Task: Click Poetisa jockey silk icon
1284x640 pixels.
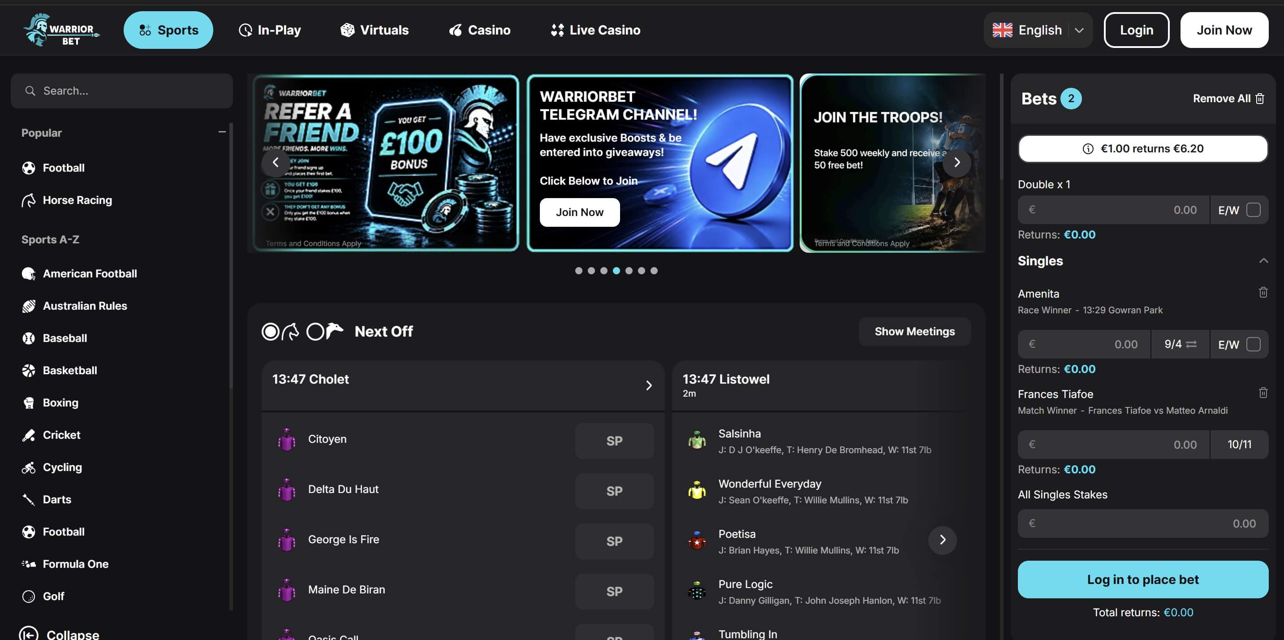Action: [x=697, y=541]
